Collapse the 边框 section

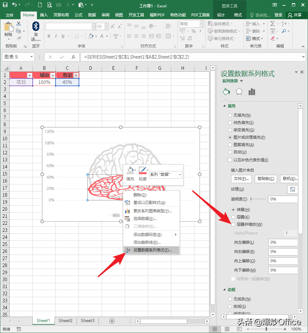pos(224,289)
